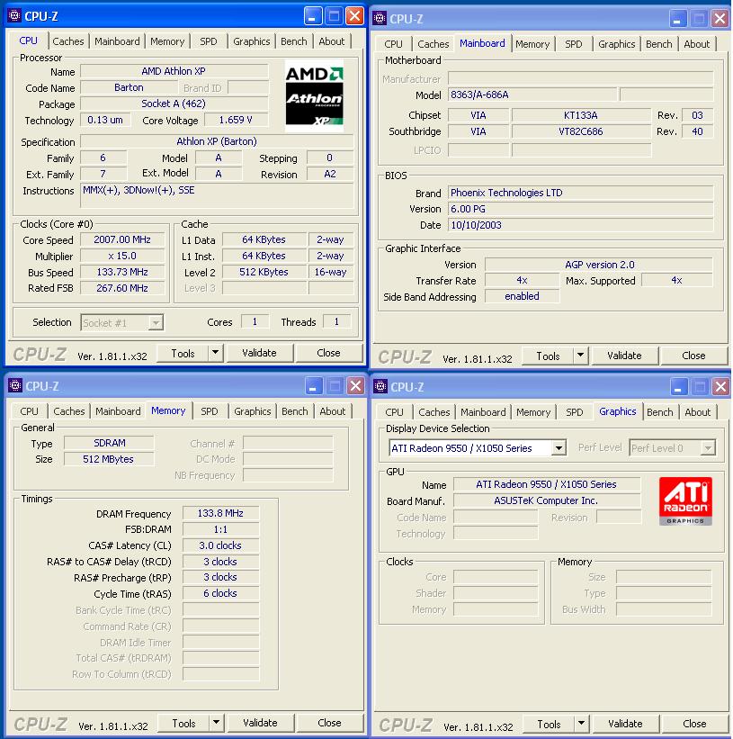
Task: Minimize the CPU tab window
Action: click(x=313, y=16)
